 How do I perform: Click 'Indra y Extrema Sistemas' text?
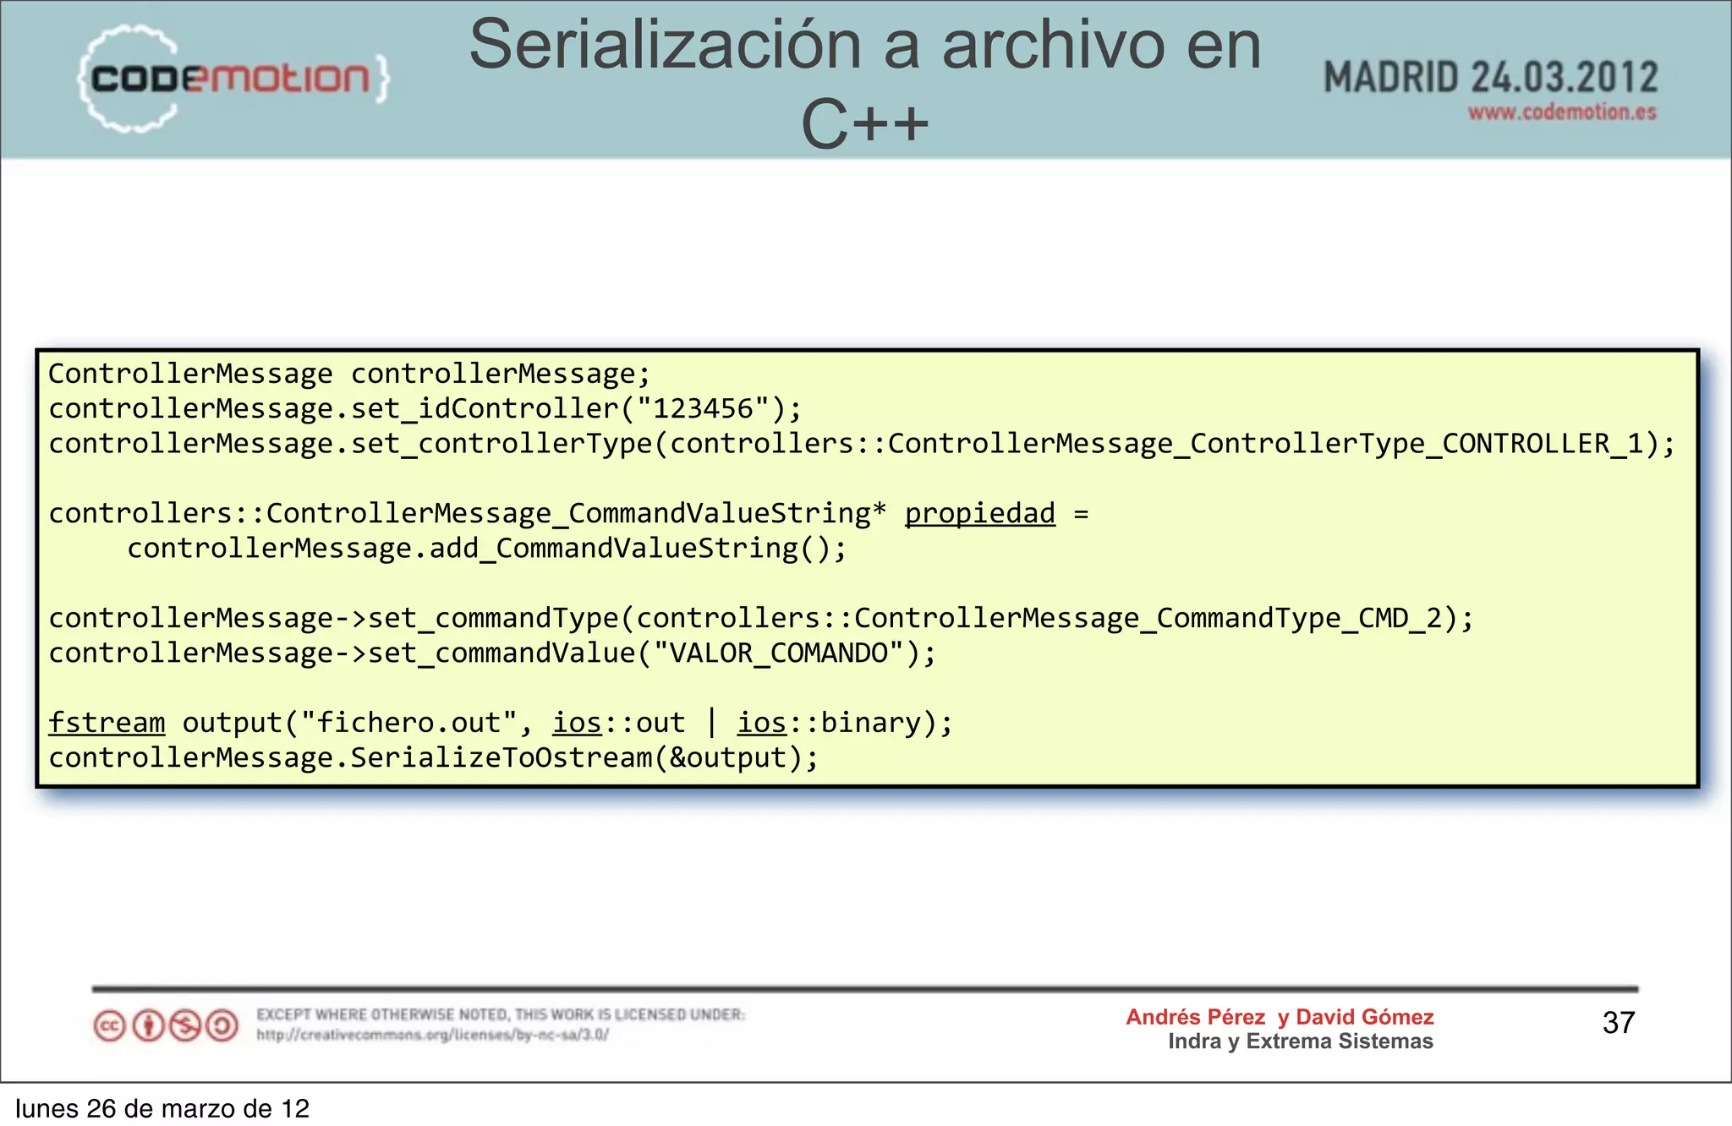[1301, 1041]
